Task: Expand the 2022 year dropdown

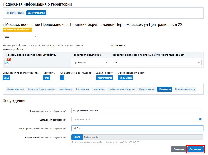Action: tap(20, 37)
